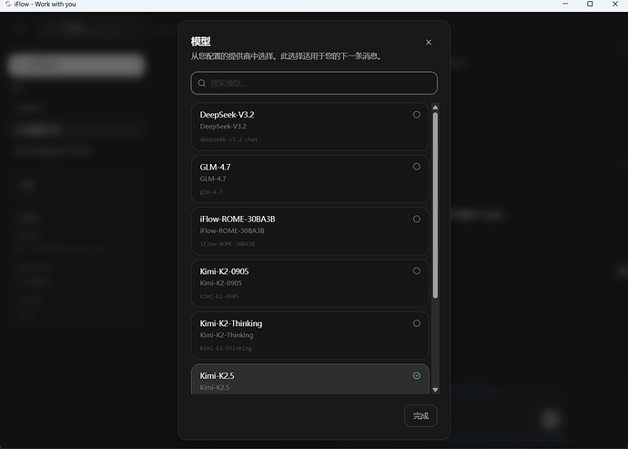The image size is (628, 449).
Task: Maximize the iFlow window
Action: tap(590, 4)
